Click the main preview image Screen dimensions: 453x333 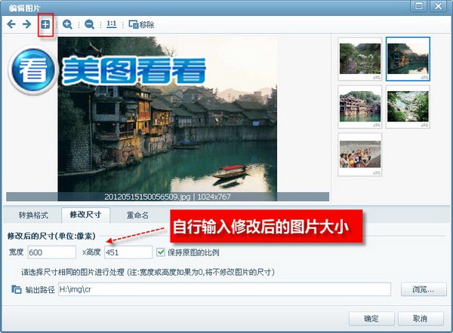168,118
